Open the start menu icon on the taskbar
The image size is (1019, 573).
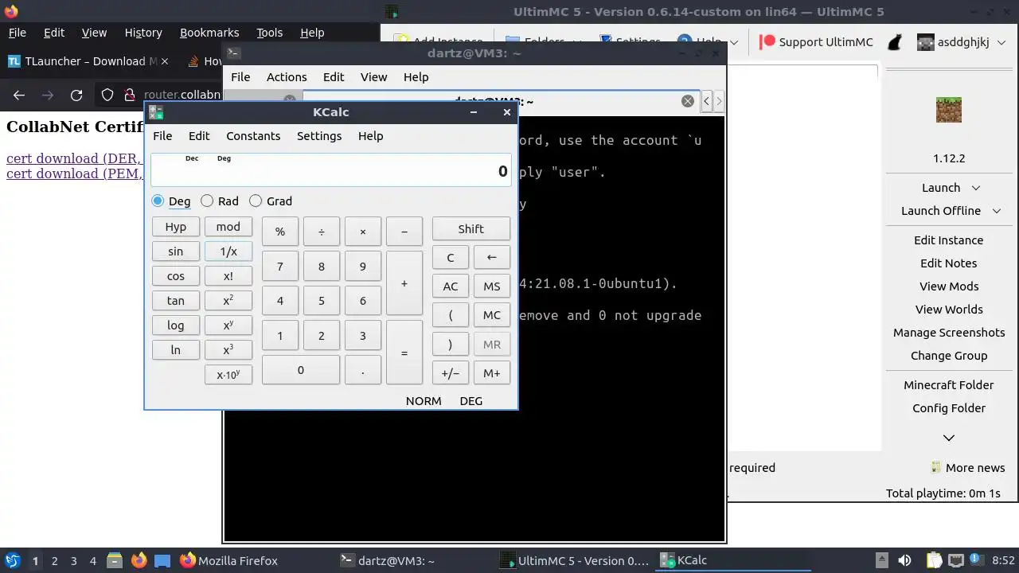(x=12, y=560)
